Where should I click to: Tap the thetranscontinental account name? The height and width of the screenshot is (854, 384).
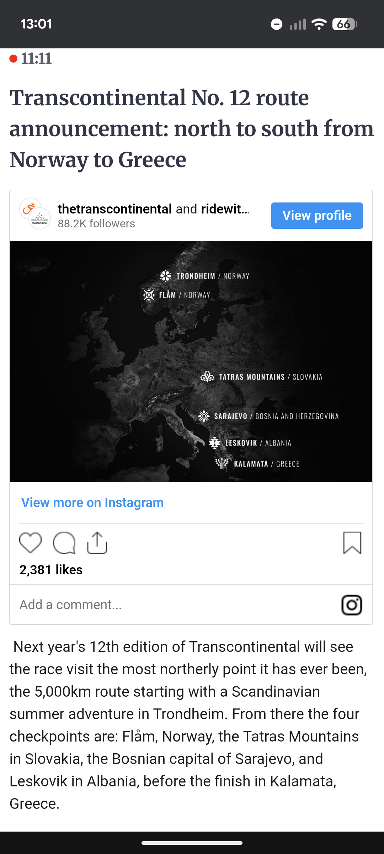tap(114, 209)
